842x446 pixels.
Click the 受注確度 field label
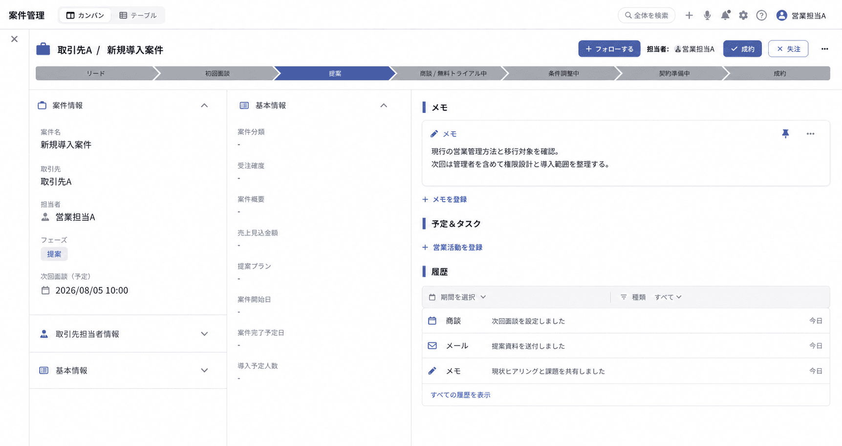[x=251, y=166]
